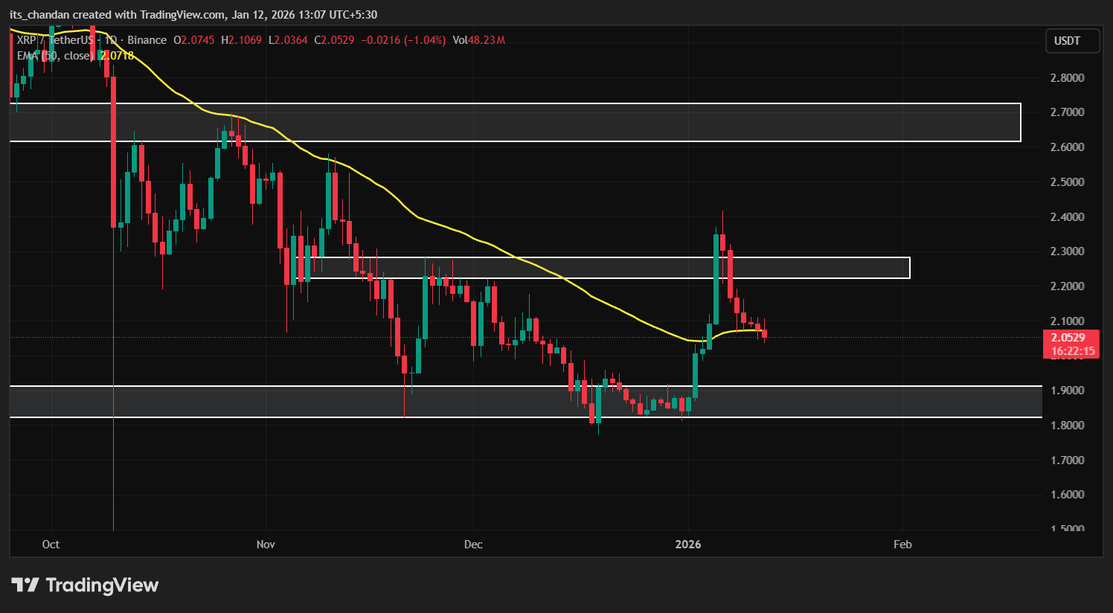Click the TradingView logo icon

coord(25,585)
